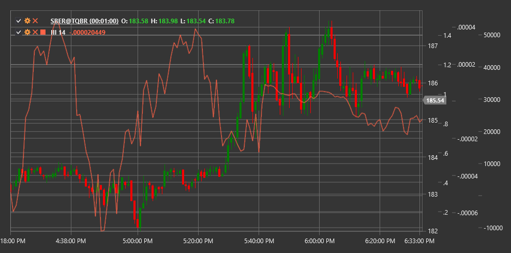This screenshot has width=511, height=253.
Task: Uncheck visibility checkbox for SBER@TQBR series
Action: coord(19,21)
